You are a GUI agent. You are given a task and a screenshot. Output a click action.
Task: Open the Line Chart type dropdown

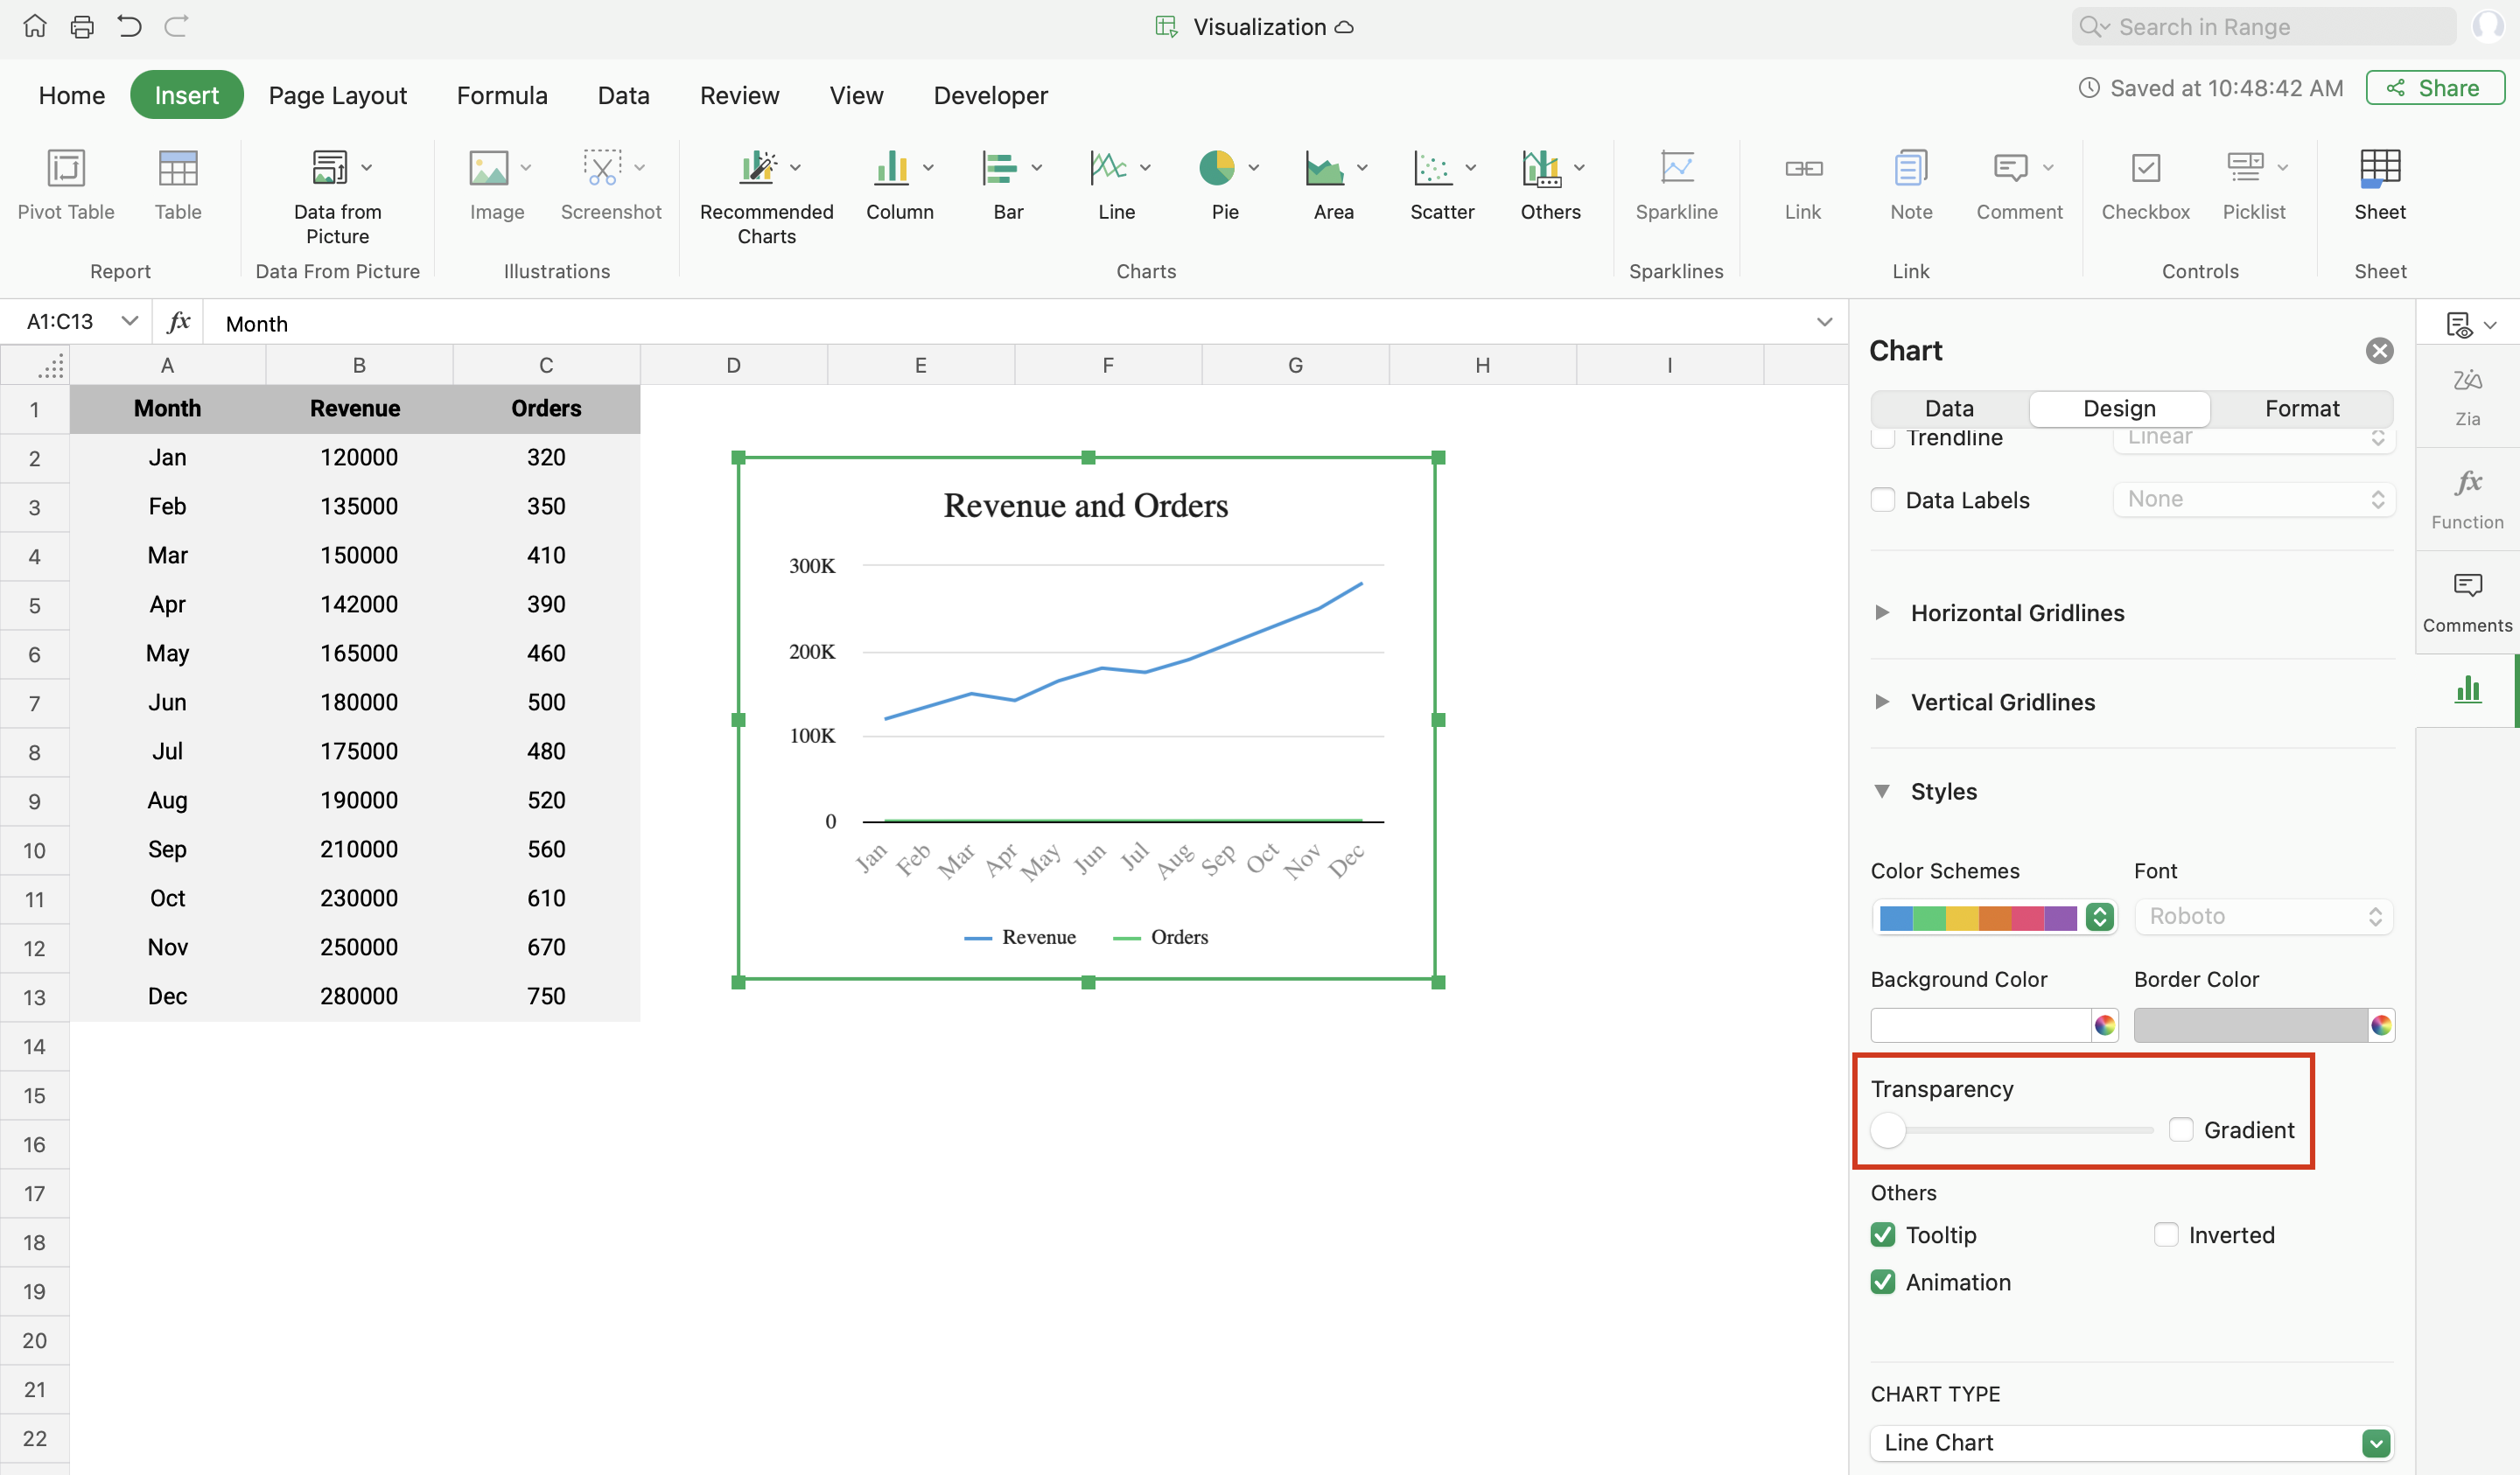coord(2375,1443)
